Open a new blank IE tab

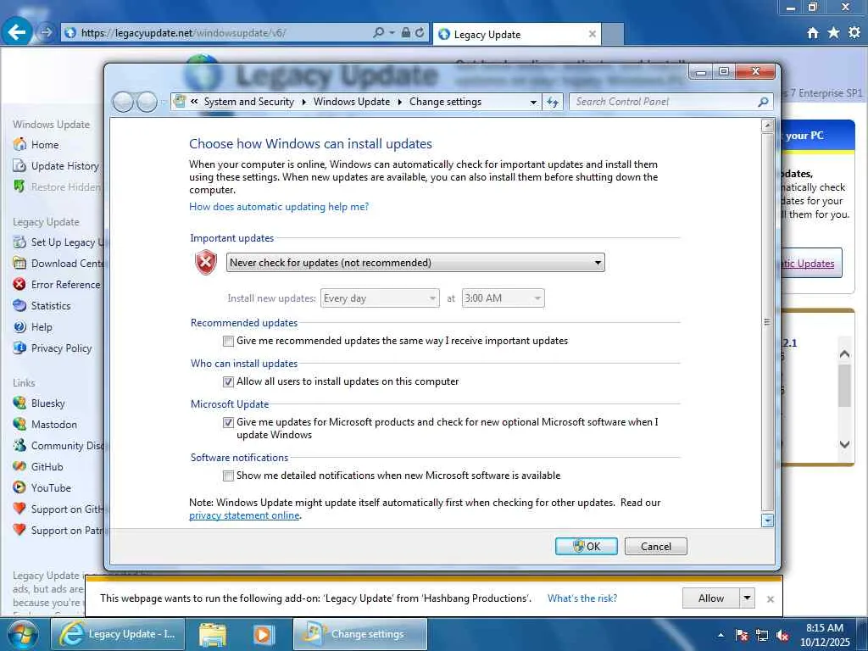tap(612, 34)
